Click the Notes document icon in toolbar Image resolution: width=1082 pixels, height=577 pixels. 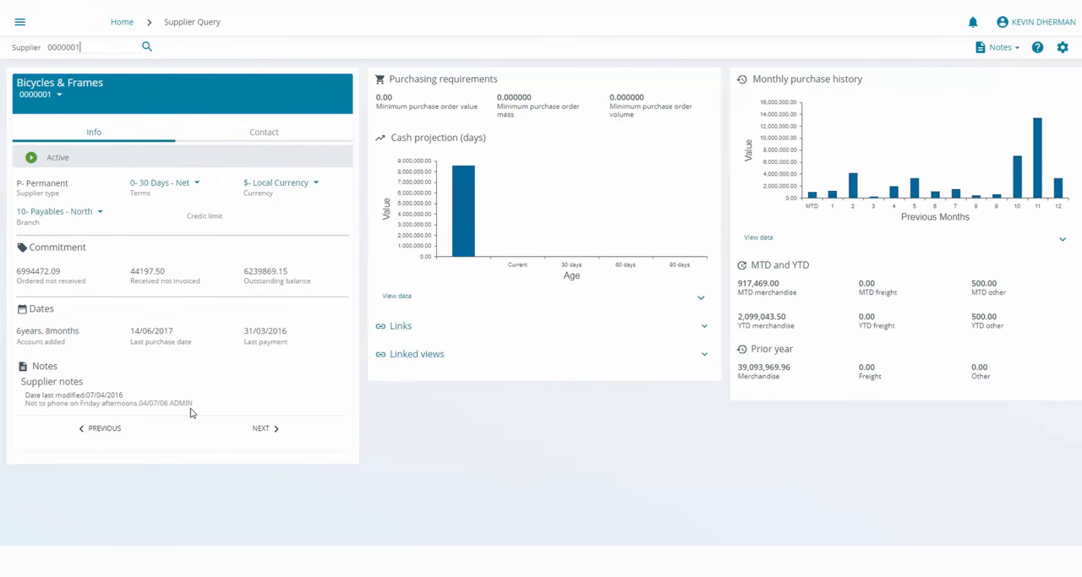pos(981,47)
